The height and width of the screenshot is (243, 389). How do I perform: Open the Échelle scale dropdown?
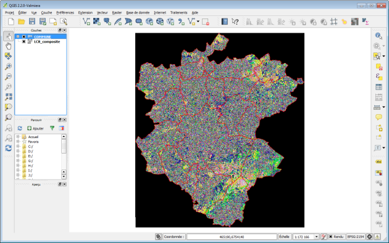pyautogui.click(x=316, y=237)
